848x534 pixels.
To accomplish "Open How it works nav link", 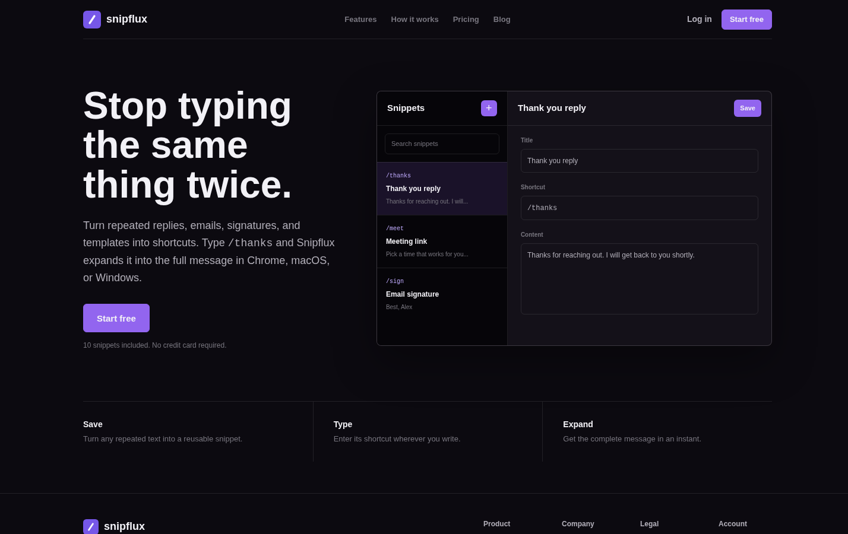I will (x=414, y=20).
